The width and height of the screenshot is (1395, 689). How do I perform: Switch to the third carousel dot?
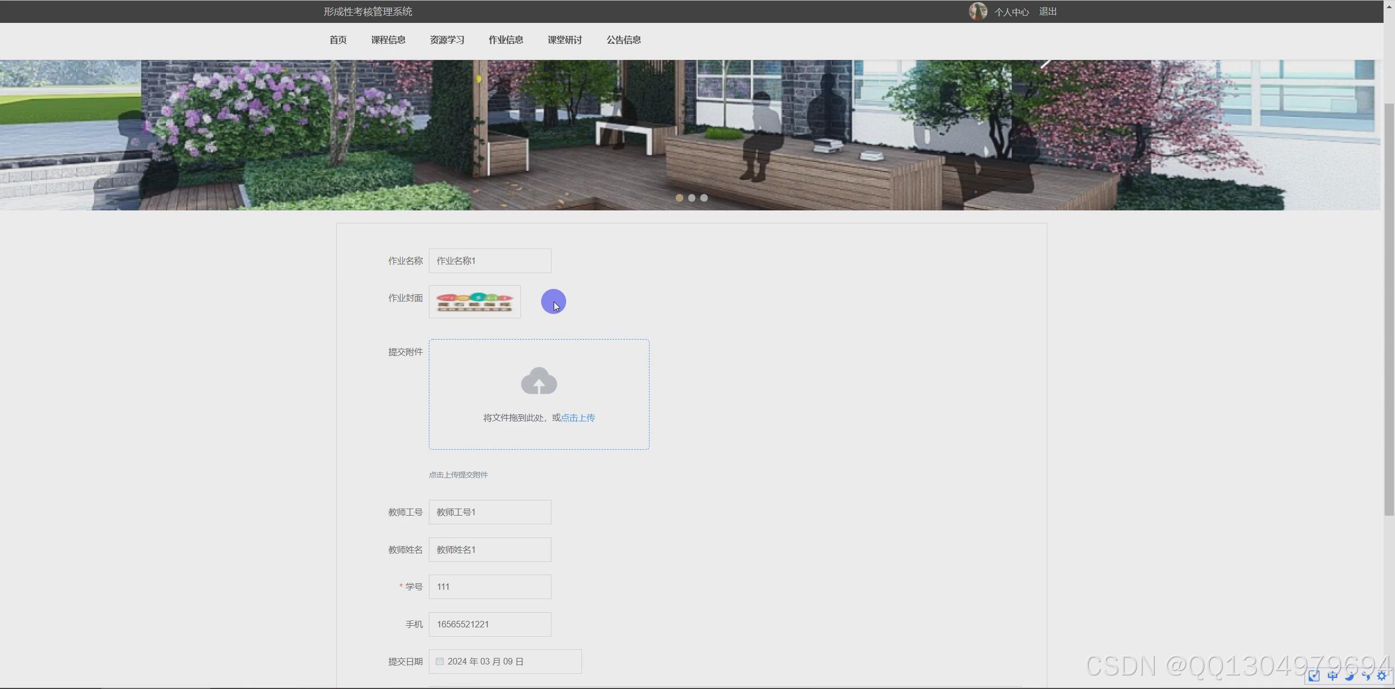coord(704,198)
